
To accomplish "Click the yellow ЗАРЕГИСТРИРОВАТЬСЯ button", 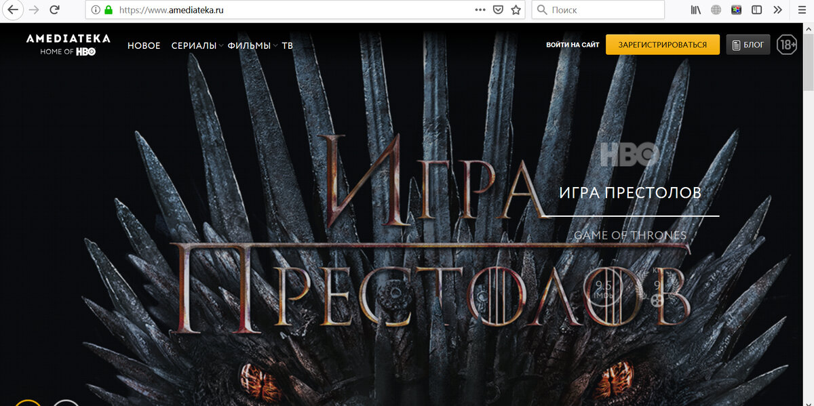I will pyautogui.click(x=663, y=45).
